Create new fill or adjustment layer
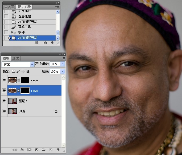Image resolution: width=182 pixels, height=155 pixels. pos(37,150)
